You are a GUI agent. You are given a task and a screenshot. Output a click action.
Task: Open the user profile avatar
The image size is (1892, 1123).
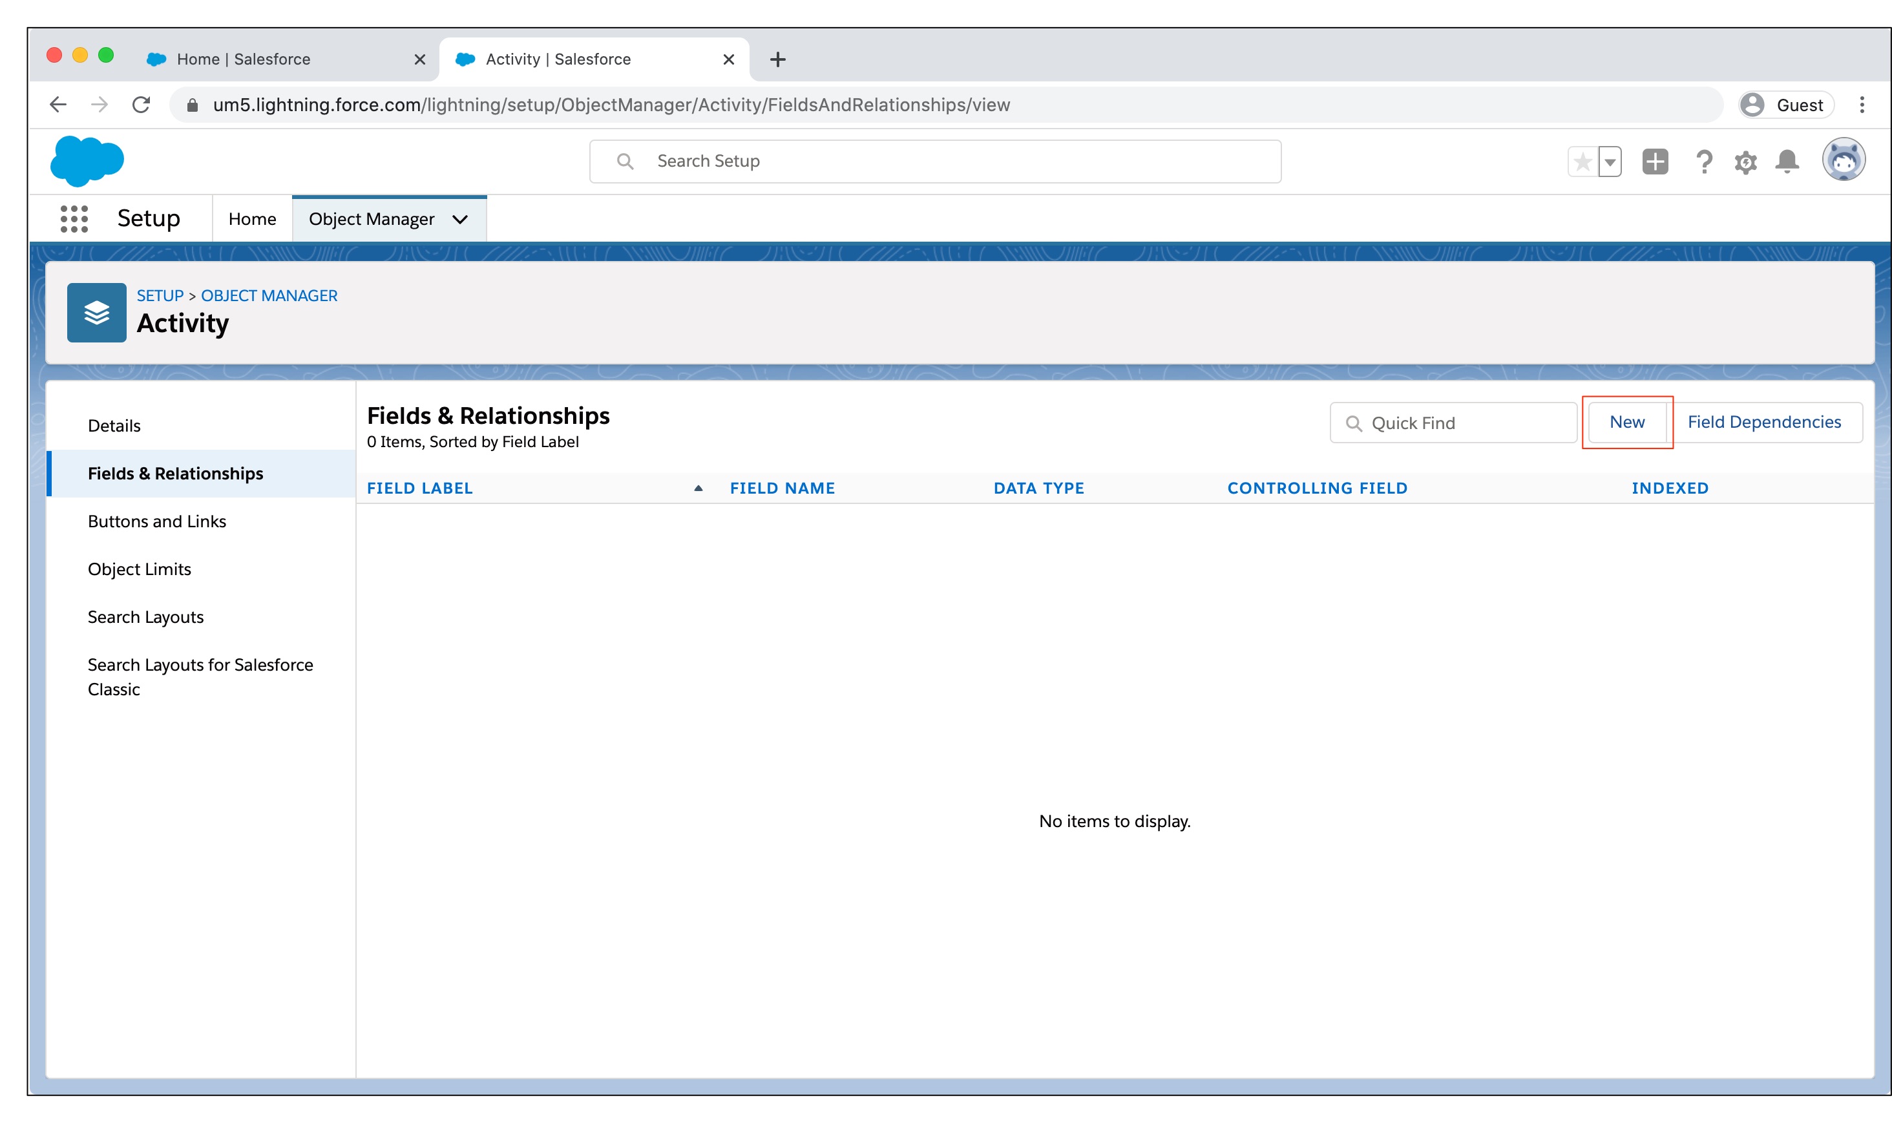tap(1843, 160)
